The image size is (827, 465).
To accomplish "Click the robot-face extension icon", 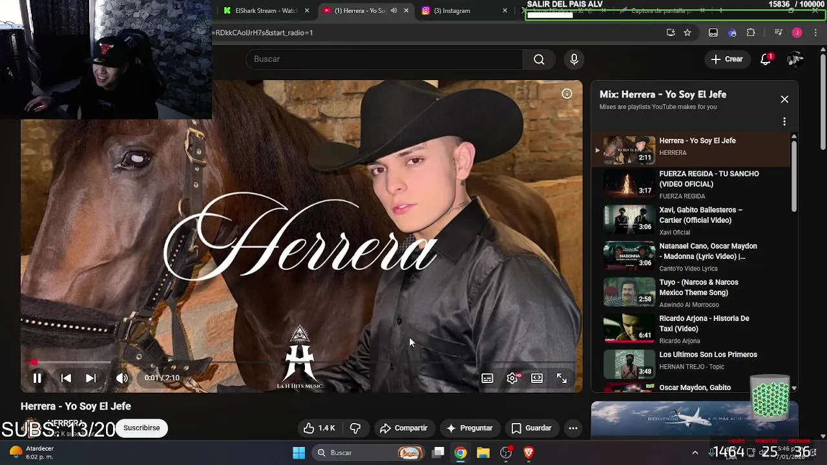I will click(713, 33).
